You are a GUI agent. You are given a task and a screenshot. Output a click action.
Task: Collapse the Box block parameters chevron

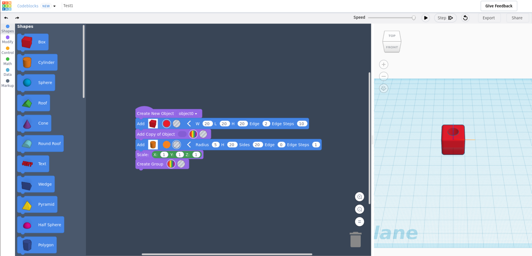189,124
